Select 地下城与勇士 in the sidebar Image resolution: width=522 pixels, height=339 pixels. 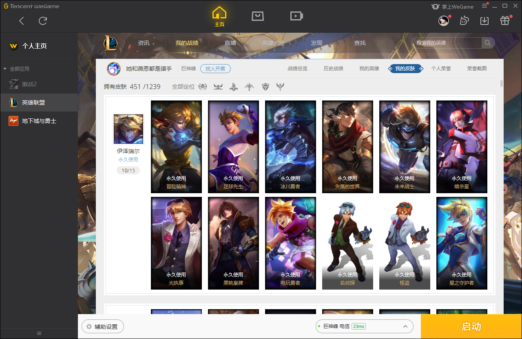(x=39, y=121)
